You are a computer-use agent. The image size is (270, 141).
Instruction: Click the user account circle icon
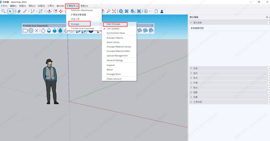146,11
